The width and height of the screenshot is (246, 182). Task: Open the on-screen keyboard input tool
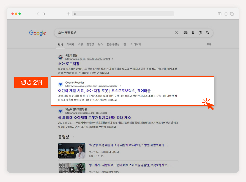pyautogui.click(x=185, y=33)
